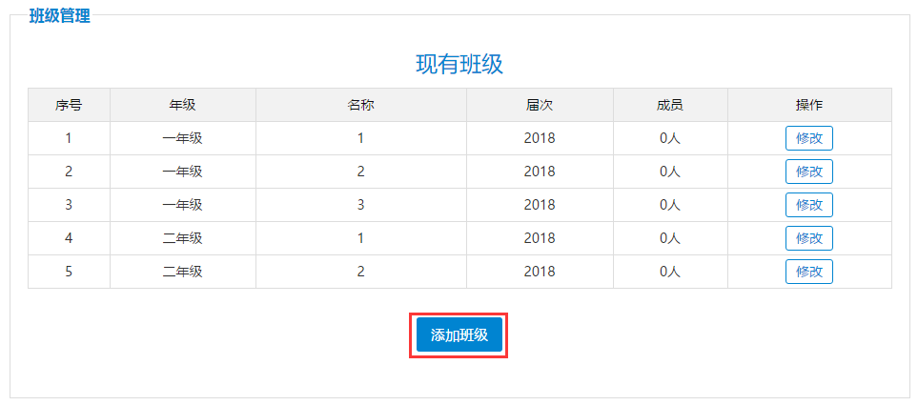Click the 0人 cell in row 5

[x=670, y=272]
